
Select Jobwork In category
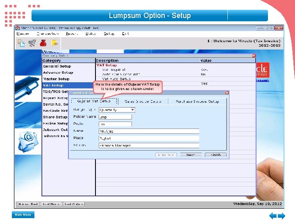(55, 136)
